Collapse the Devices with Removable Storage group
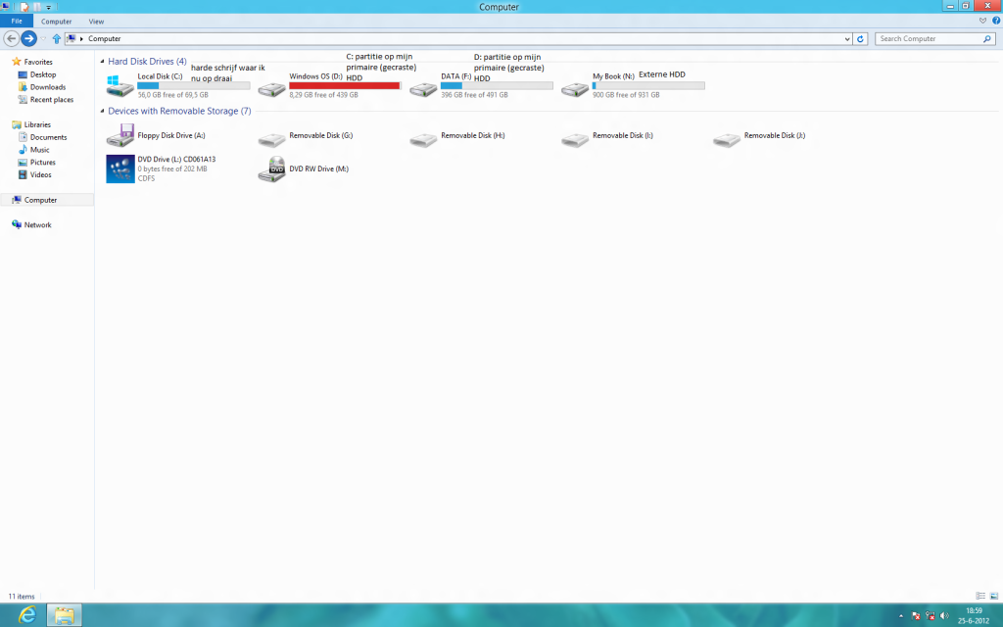 (102, 112)
